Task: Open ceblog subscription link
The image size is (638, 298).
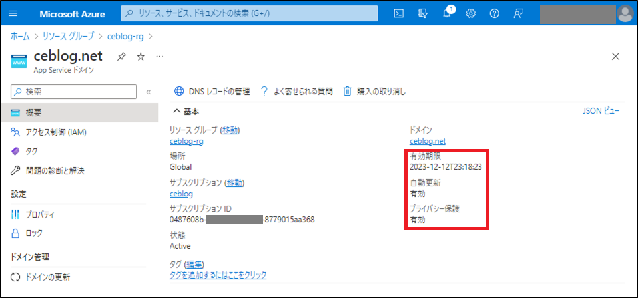Action: tap(181, 194)
